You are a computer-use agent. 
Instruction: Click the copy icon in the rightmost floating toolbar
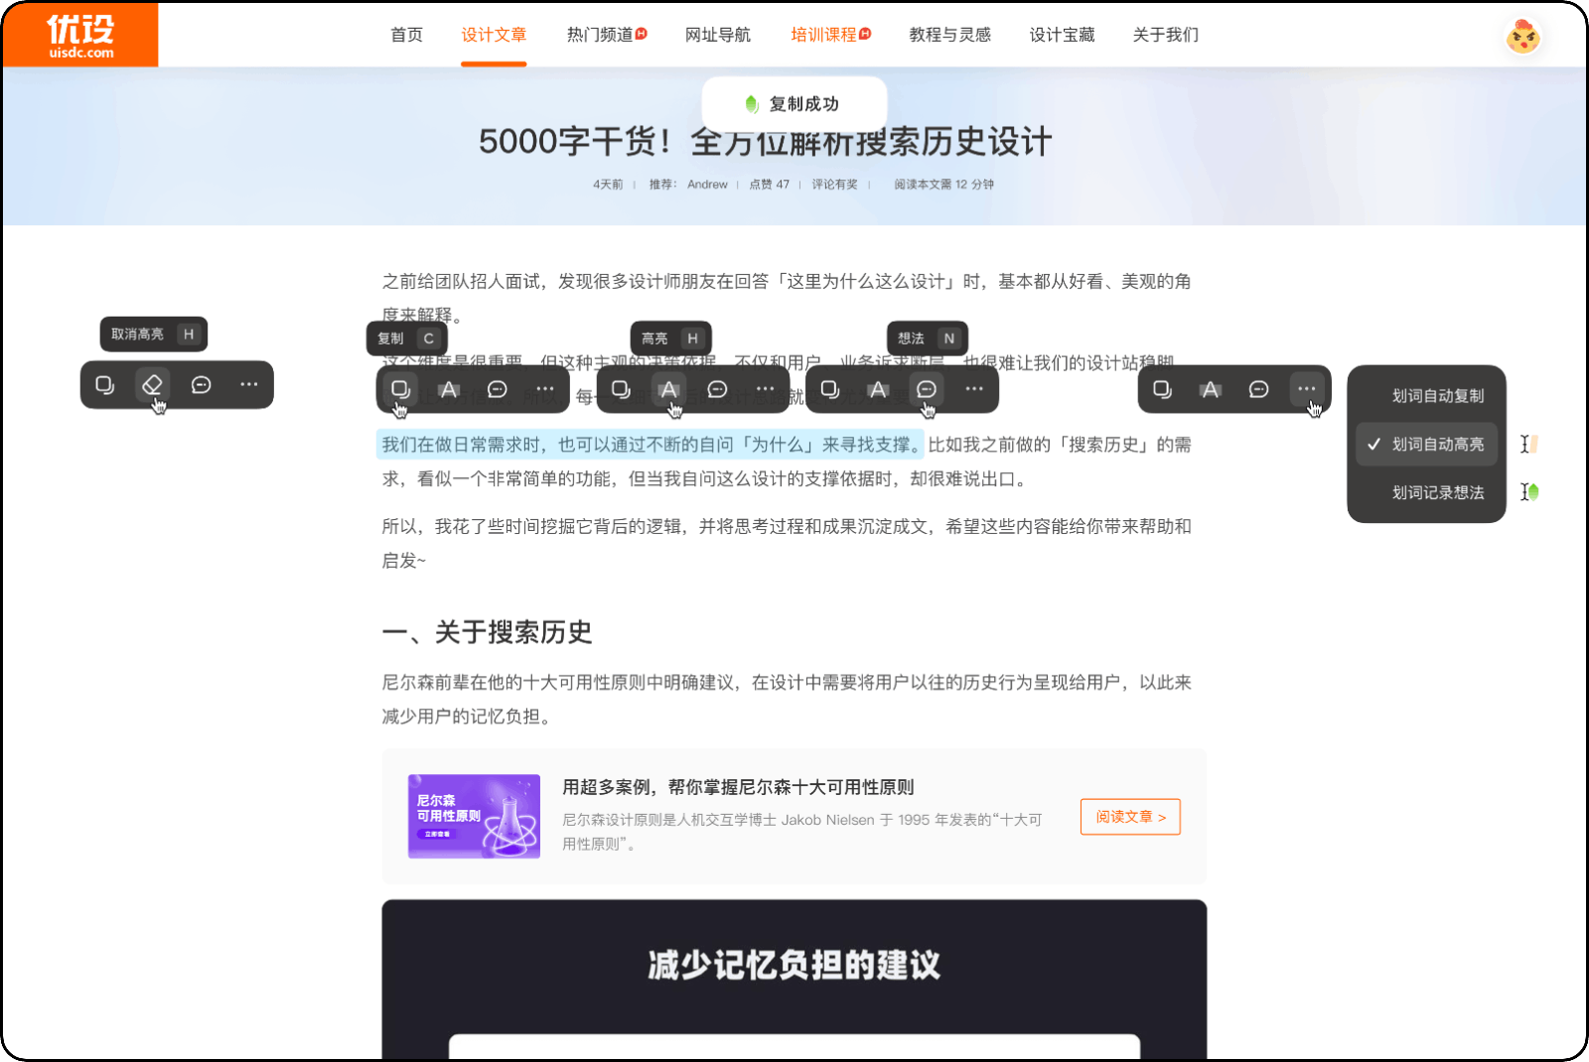click(1160, 389)
